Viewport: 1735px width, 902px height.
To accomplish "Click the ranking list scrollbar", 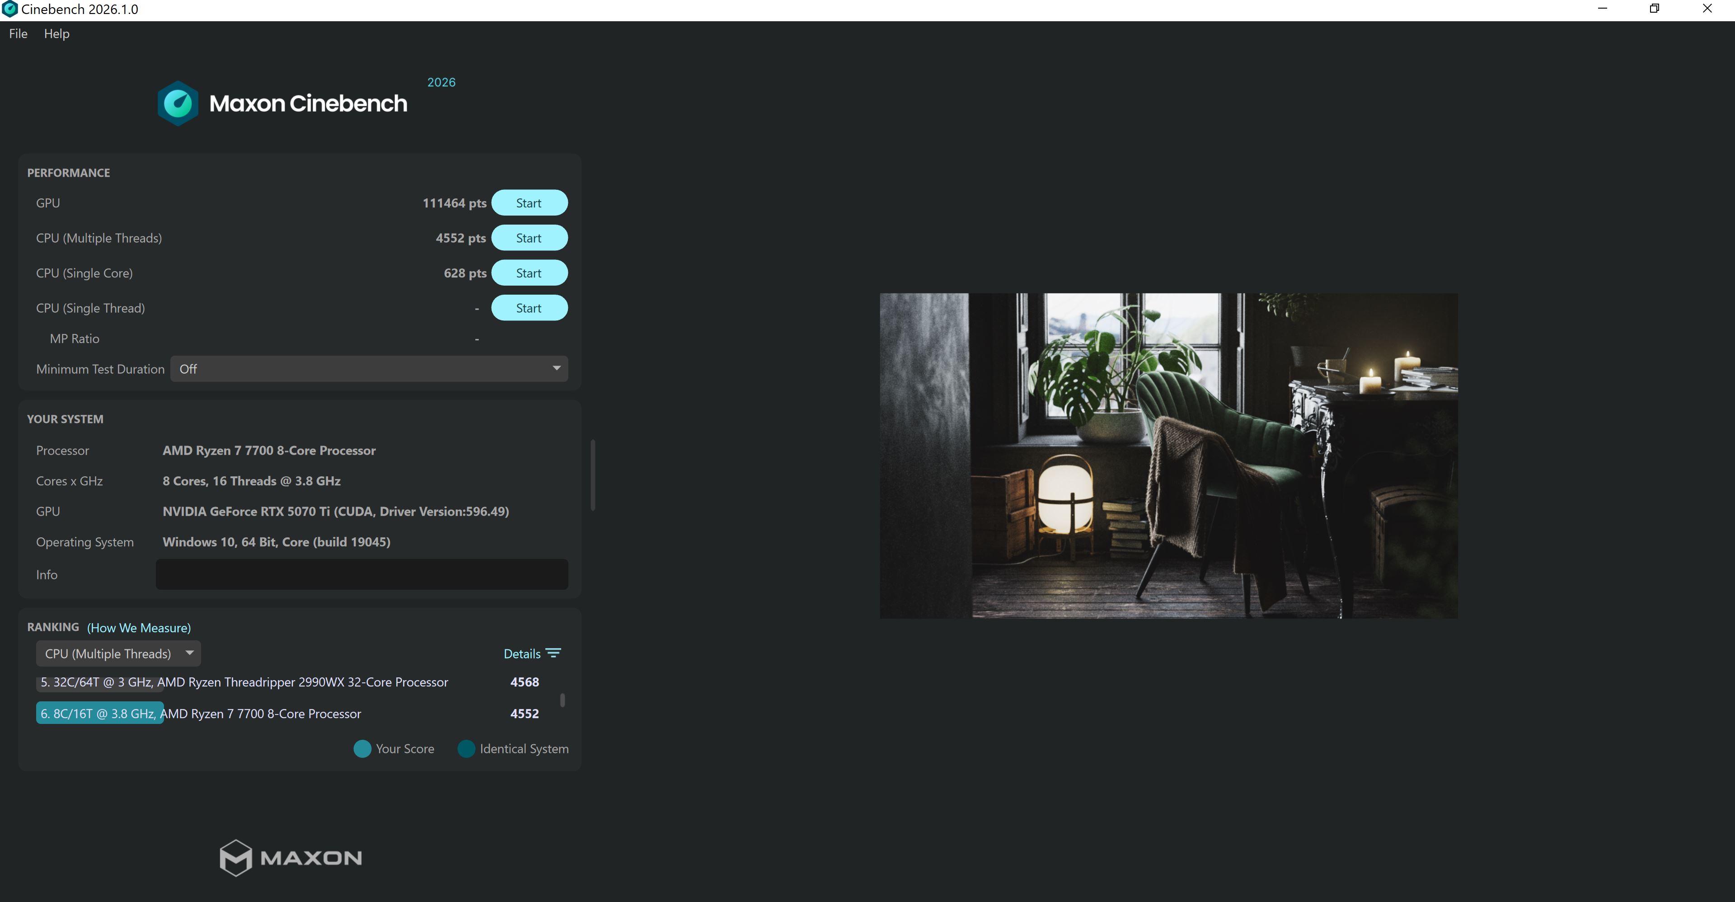I will tap(563, 700).
